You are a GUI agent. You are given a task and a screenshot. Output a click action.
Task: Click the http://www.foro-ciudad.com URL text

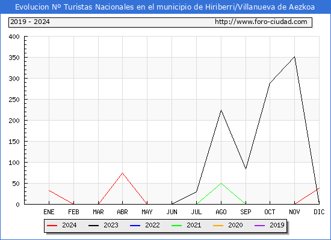261,22
